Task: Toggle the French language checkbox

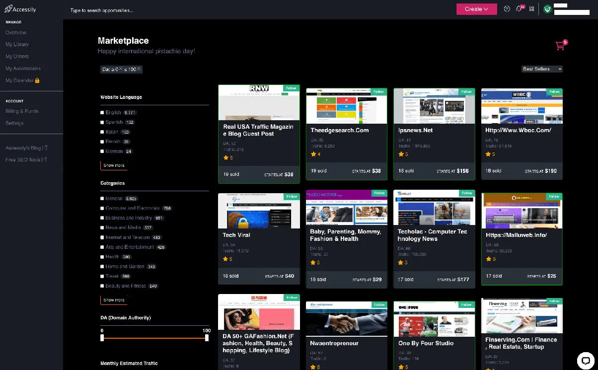Action: (102, 142)
